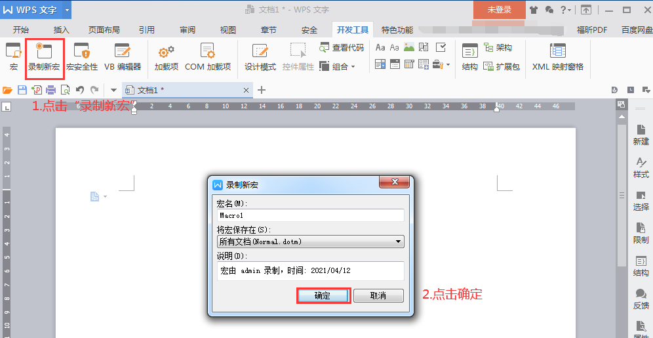Switch to the 特色功能 tab

tap(397, 30)
